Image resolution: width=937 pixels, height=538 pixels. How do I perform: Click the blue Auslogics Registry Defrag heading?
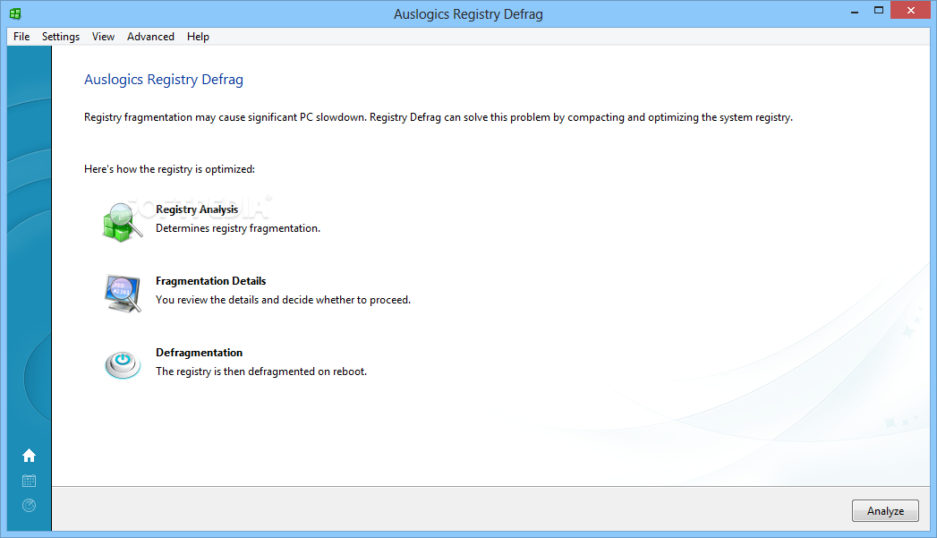click(x=164, y=80)
